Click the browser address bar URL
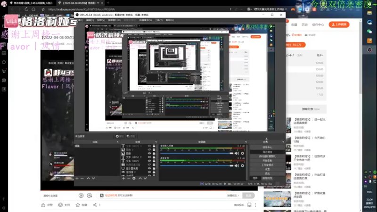The height and width of the screenshot is (212, 377). point(81,9)
